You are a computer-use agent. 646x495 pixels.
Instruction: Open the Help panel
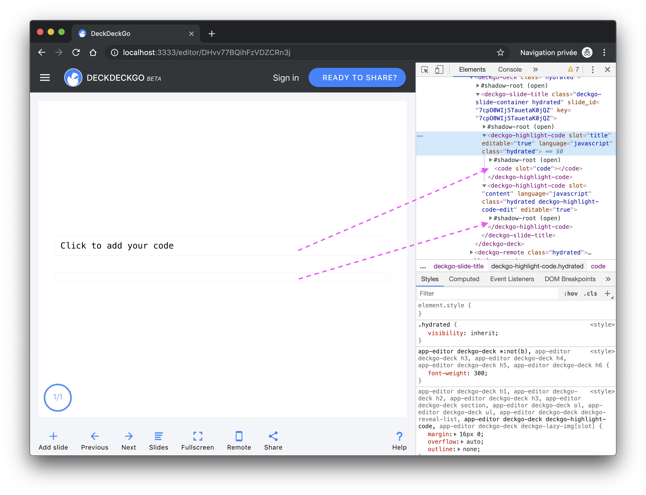[x=399, y=440]
